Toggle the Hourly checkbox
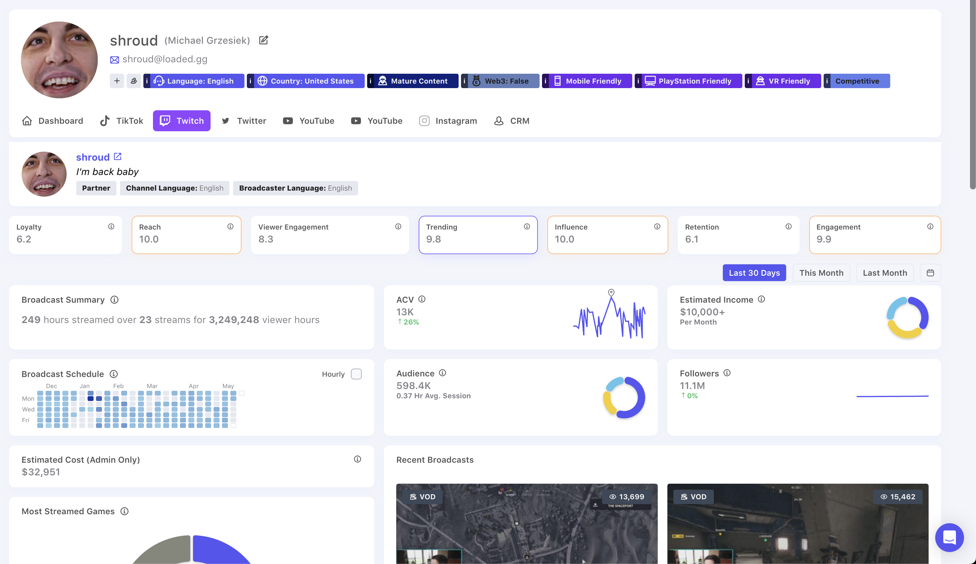 click(x=356, y=374)
